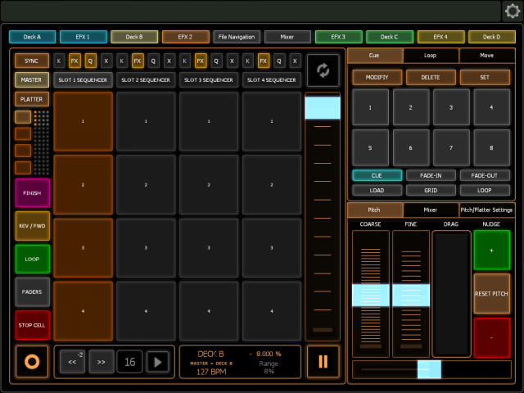
Task: Click the orange record circle icon
Action: pos(32,361)
